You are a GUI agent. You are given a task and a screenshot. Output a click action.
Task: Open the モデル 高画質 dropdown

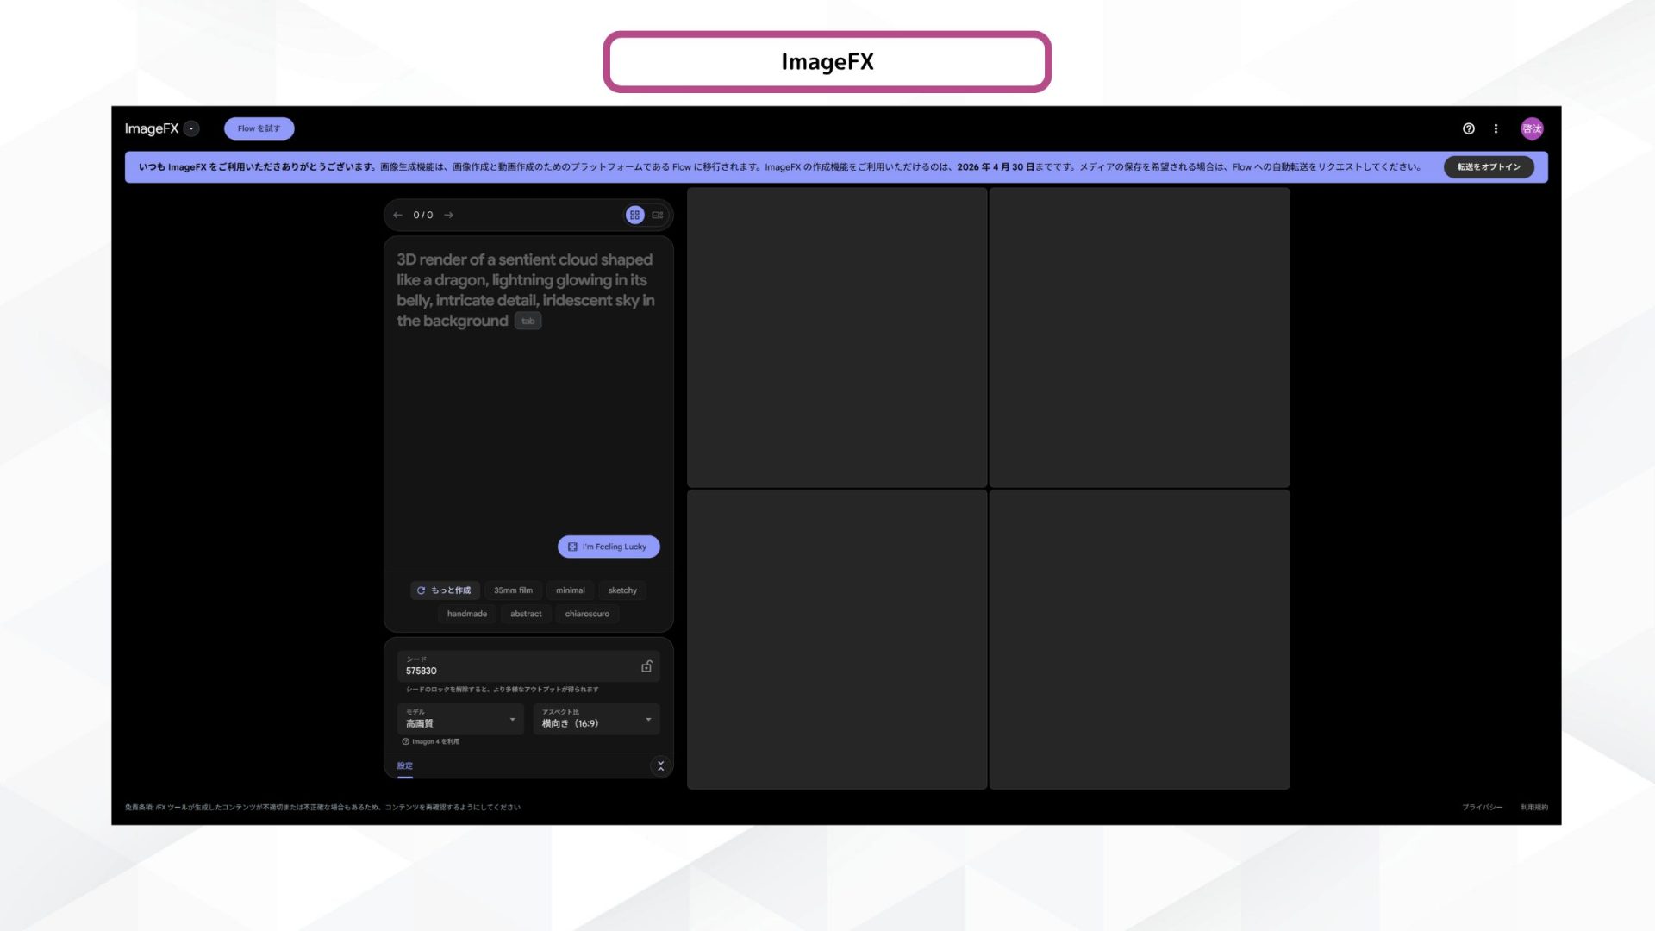coord(460,719)
